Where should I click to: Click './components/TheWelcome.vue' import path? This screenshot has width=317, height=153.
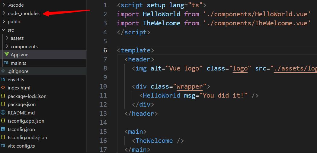[257, 23]
